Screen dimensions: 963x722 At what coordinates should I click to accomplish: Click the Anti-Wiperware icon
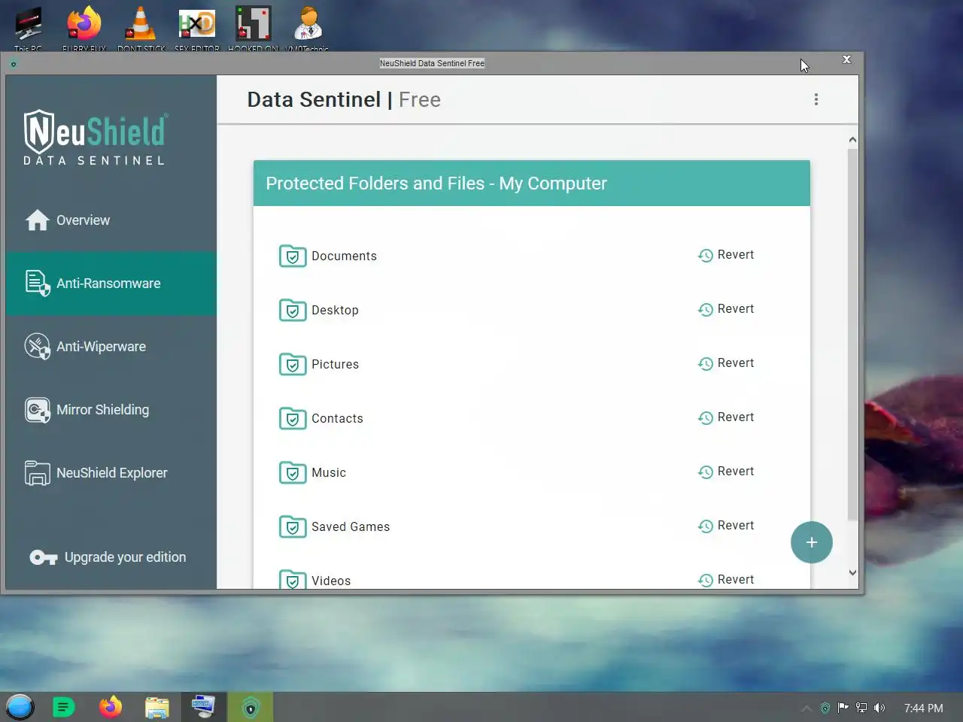38,347
